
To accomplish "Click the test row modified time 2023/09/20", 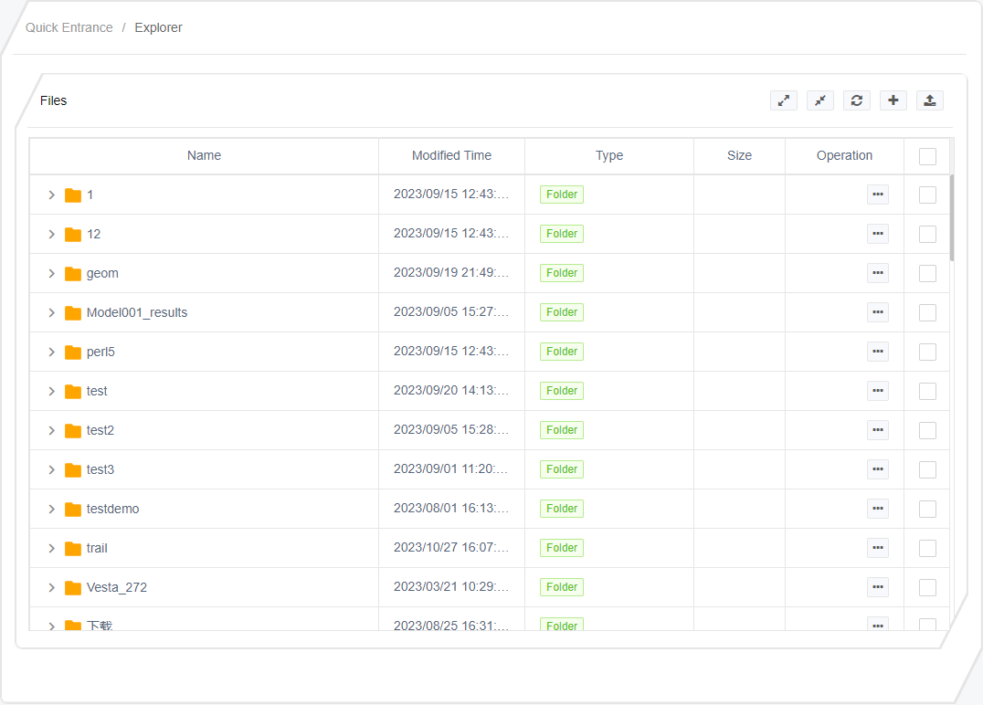I will 450,391.
